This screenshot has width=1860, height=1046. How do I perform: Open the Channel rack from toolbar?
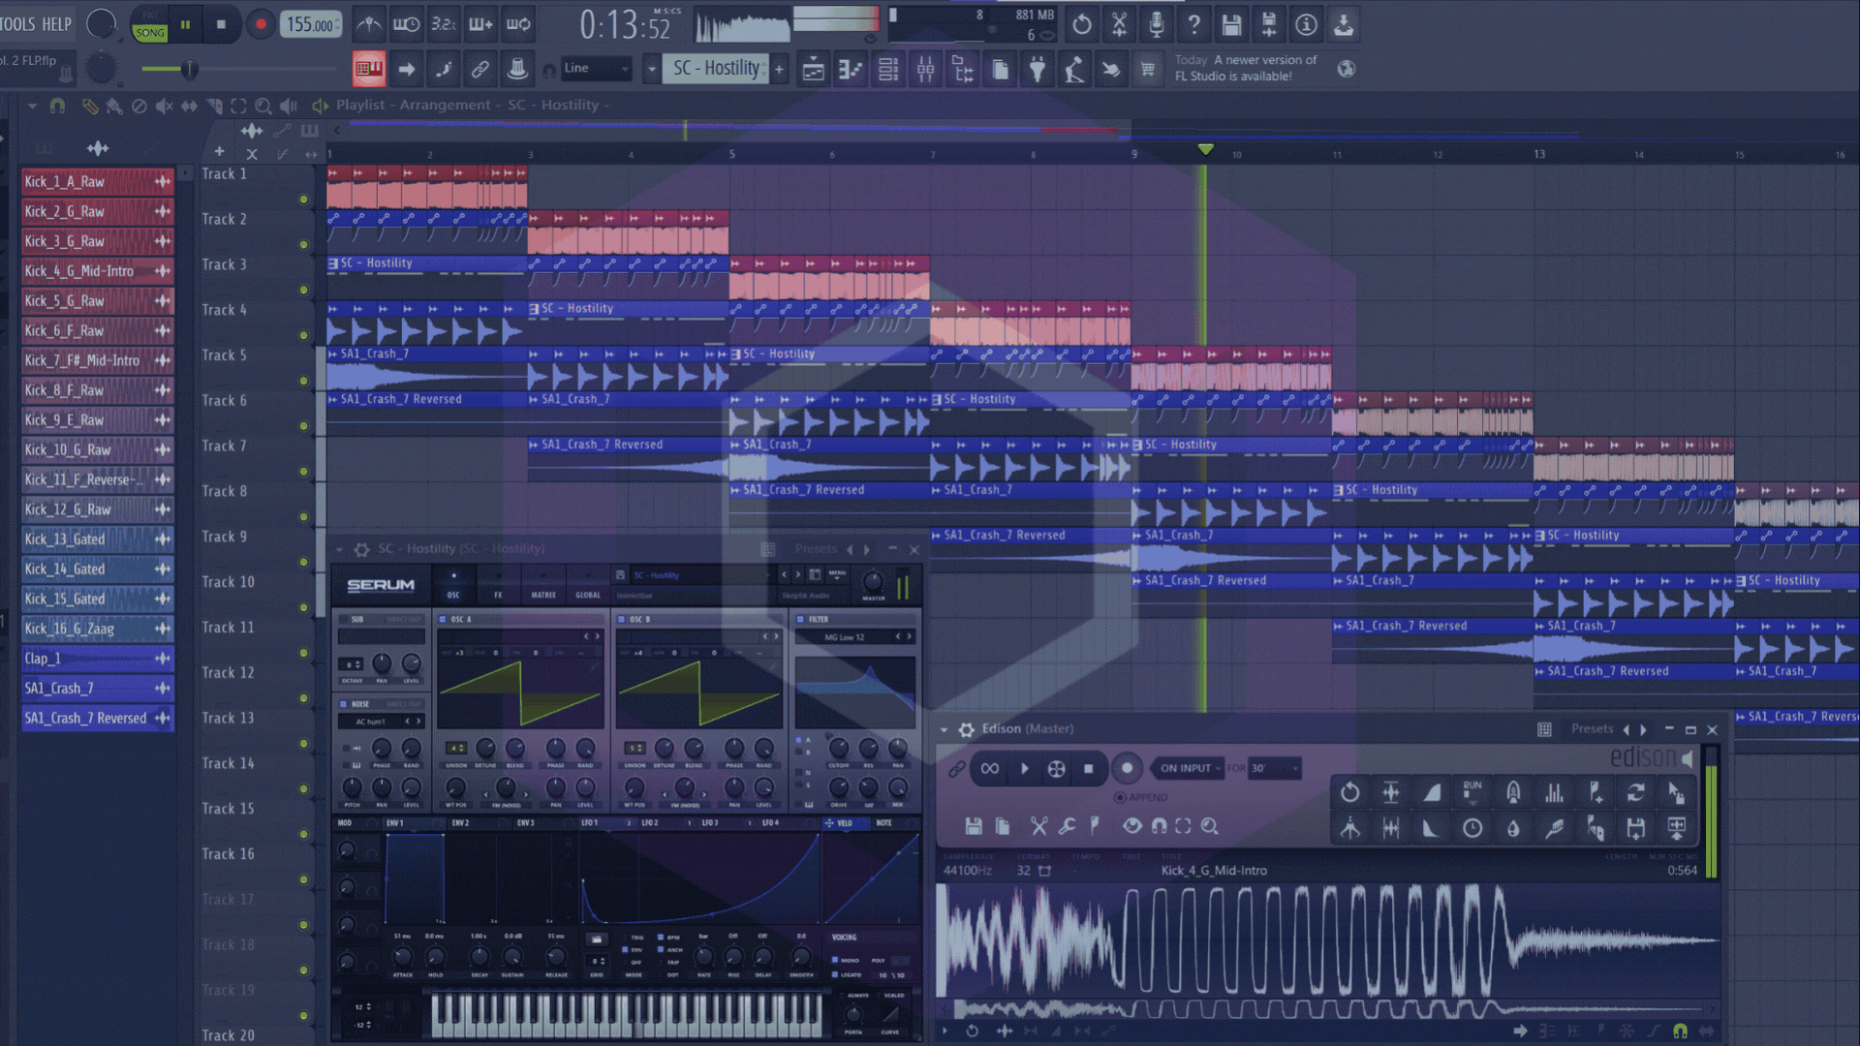(x=887, y=69)
